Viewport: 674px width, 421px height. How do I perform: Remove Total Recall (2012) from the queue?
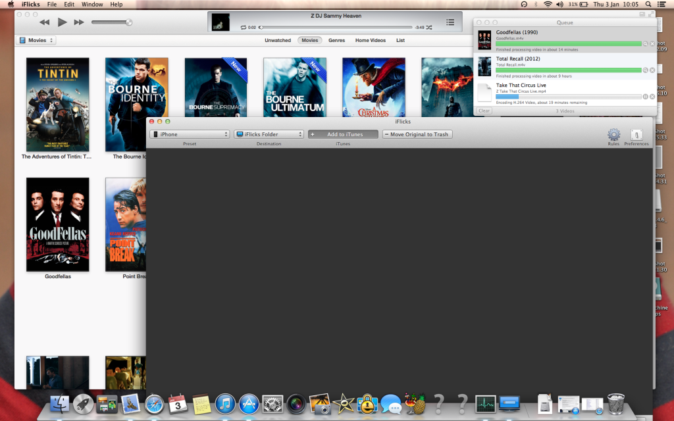coord(652,70)
